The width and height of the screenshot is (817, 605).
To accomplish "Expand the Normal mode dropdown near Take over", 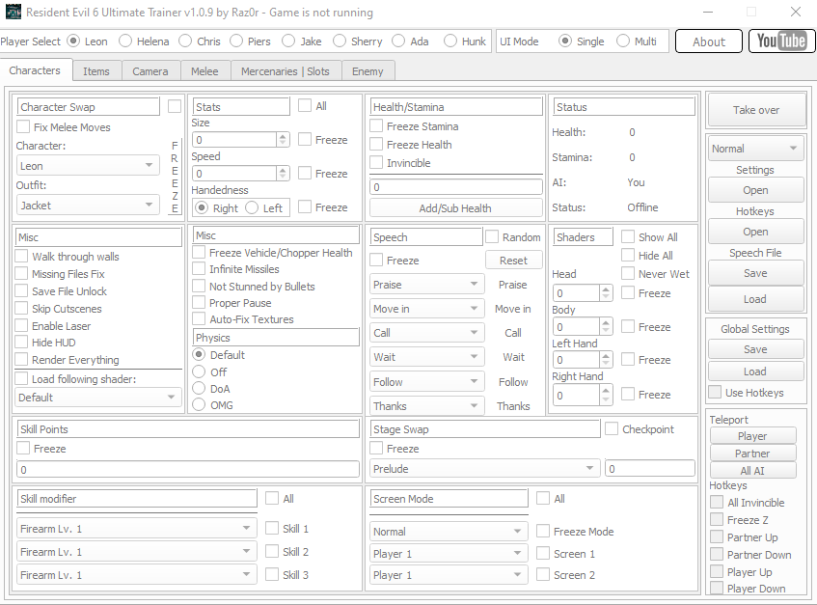I will [755, 149].
